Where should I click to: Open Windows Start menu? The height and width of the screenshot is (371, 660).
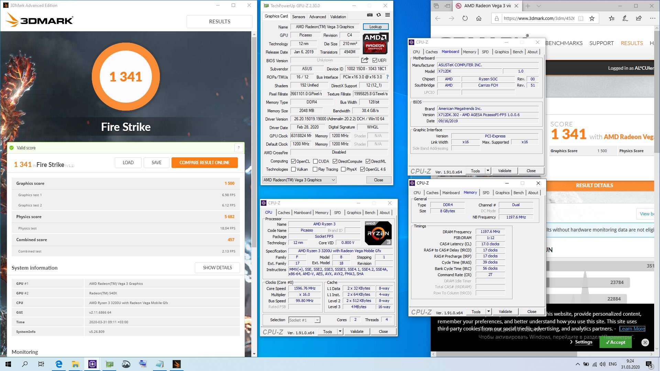point(8,364)
